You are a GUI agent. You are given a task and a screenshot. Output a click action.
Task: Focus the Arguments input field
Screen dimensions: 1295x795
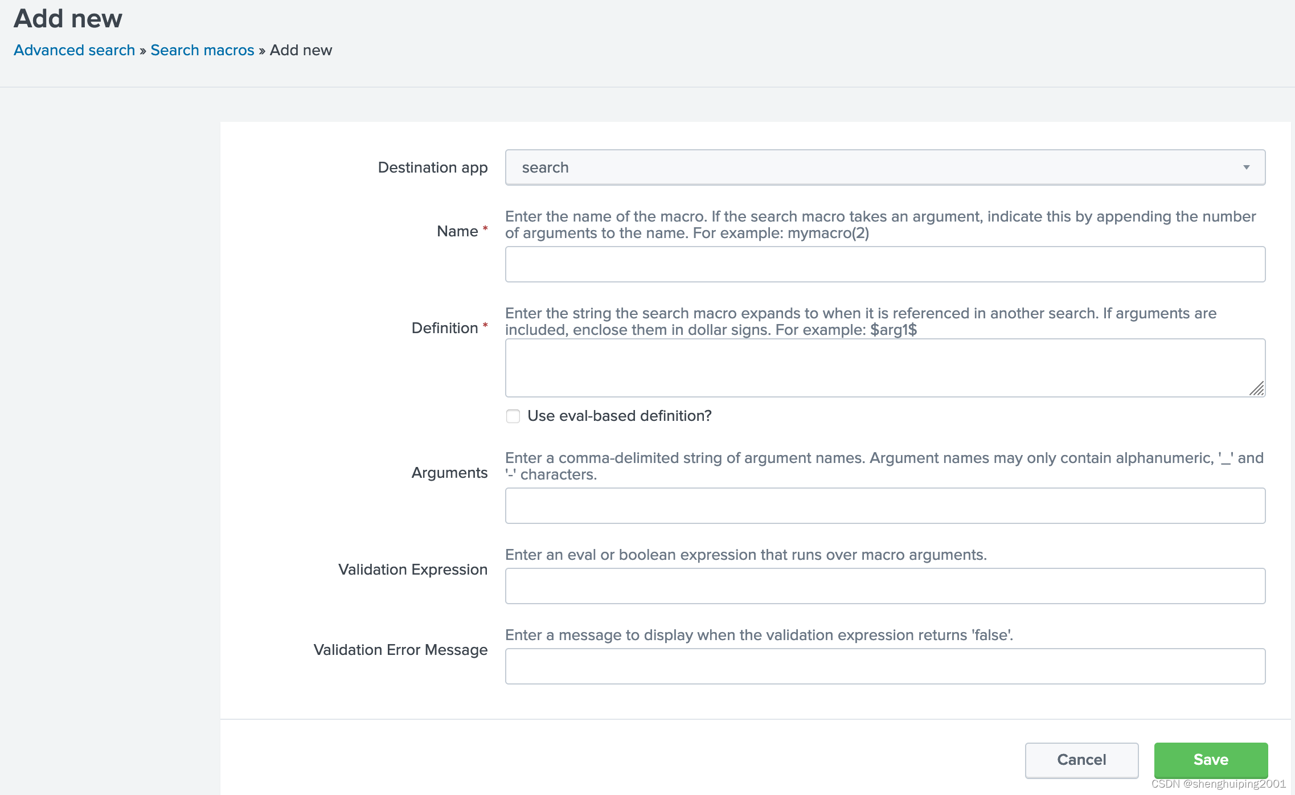coord(884,505)
